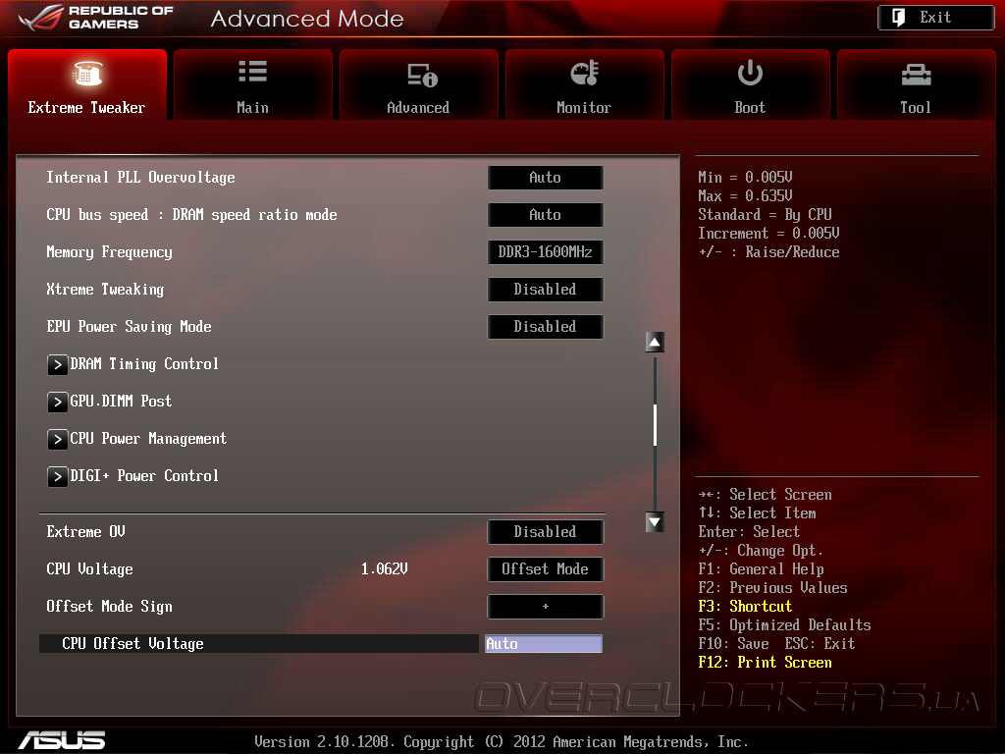Switch to the Advanced tab label

point(418,108)
